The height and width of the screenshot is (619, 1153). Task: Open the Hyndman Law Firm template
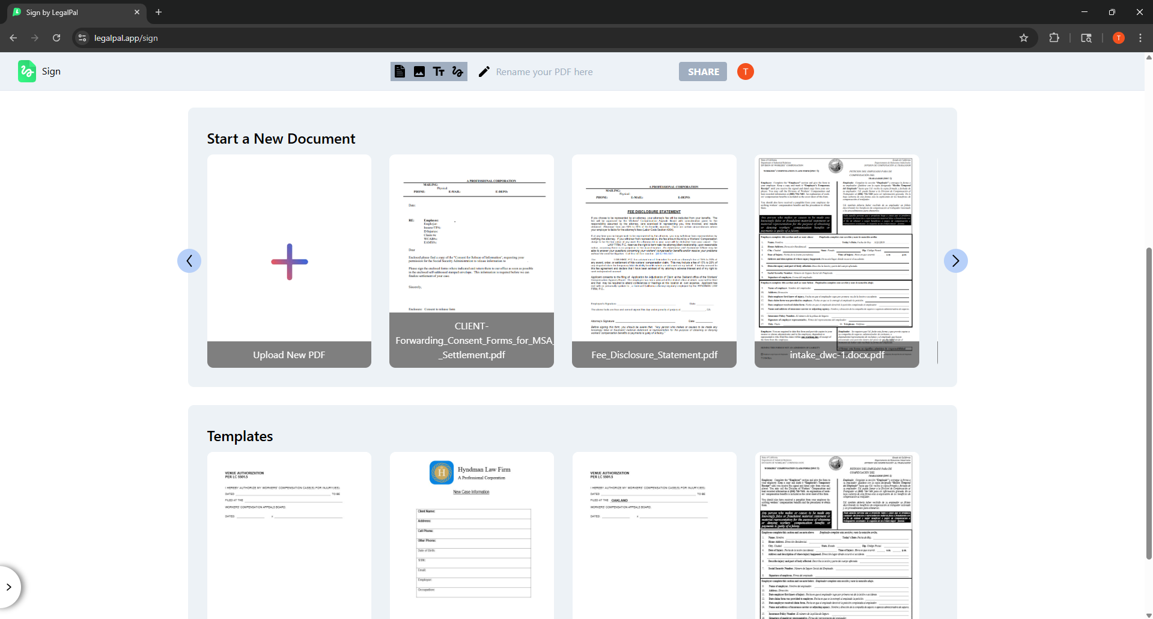(472, 535)
